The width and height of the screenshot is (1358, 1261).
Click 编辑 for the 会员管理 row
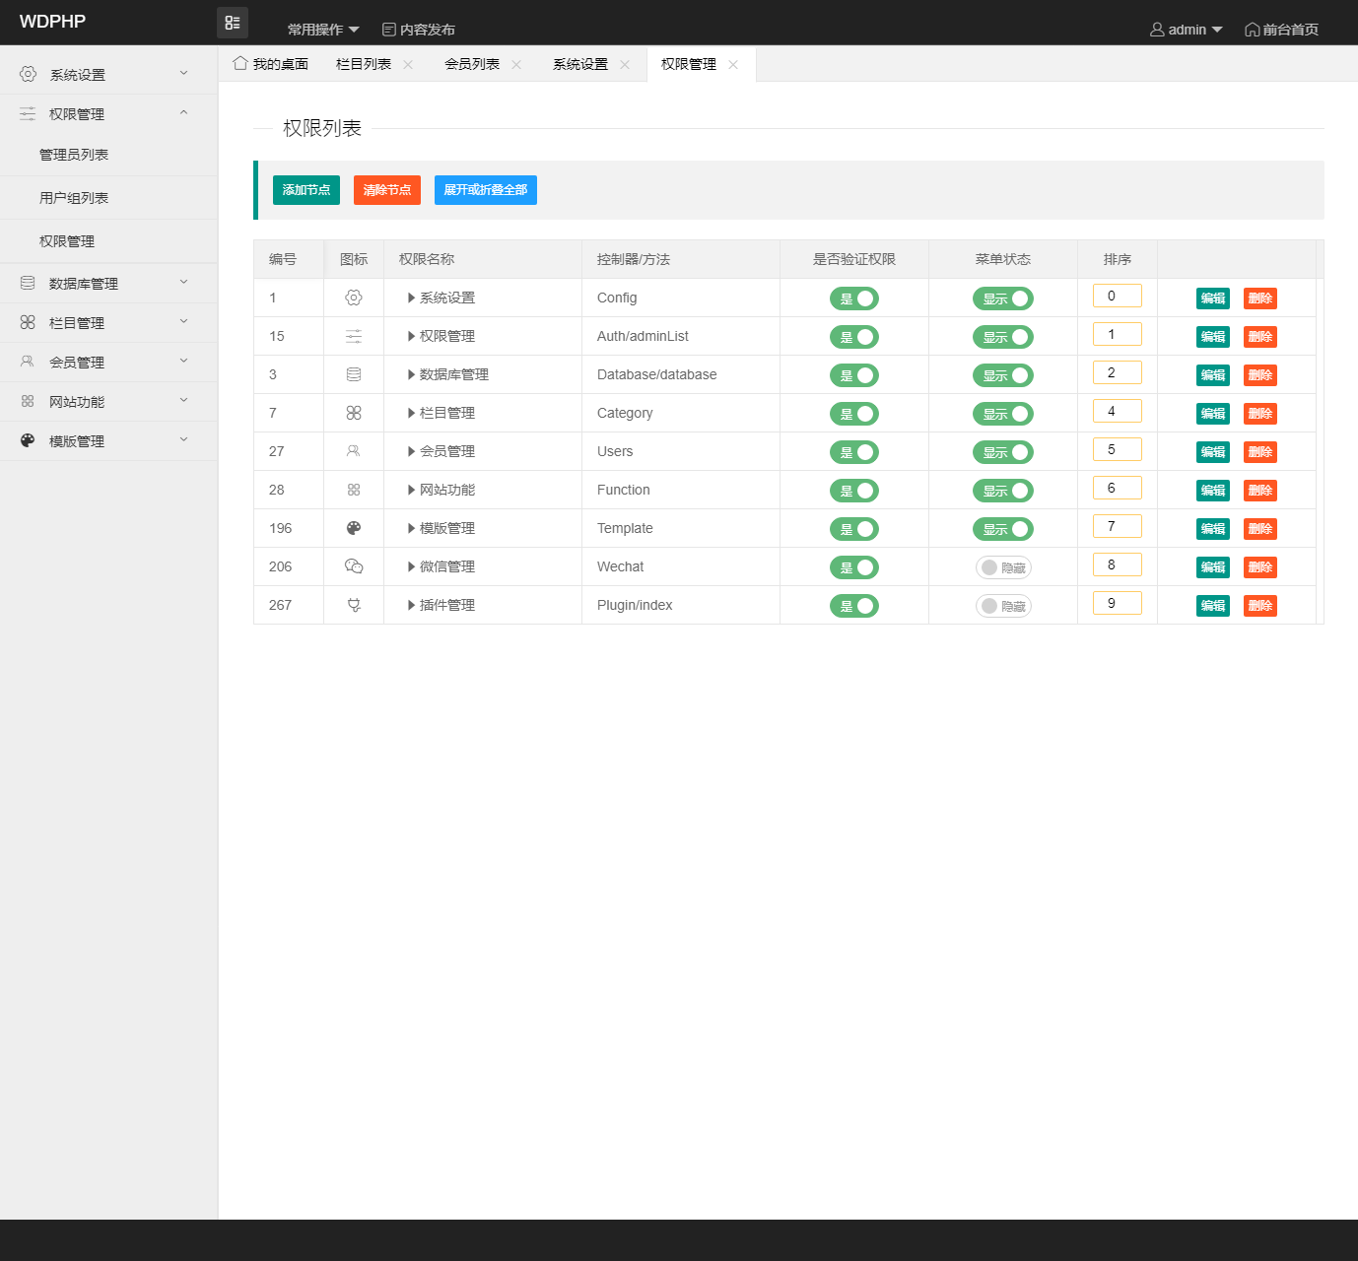(1213, 452)
